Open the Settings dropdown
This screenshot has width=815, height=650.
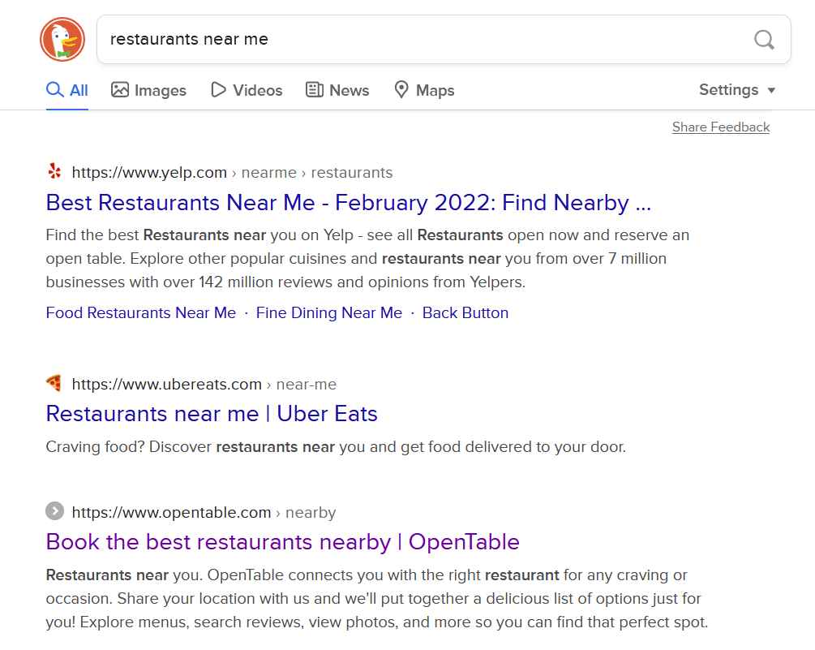pos(727,89)
